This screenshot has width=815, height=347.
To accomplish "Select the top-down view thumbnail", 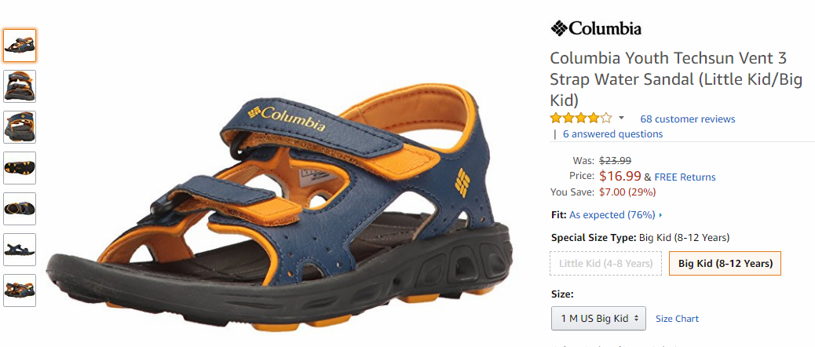I will coord(20,209).
